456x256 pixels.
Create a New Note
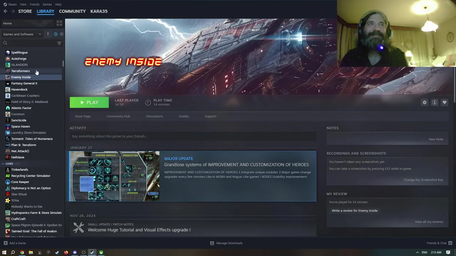(436, 139)
